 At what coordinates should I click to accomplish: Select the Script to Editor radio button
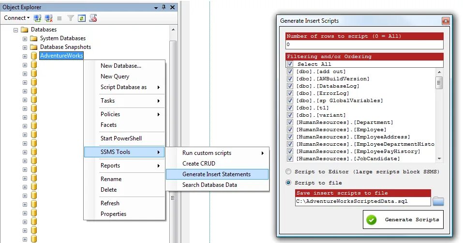(288, 171)
